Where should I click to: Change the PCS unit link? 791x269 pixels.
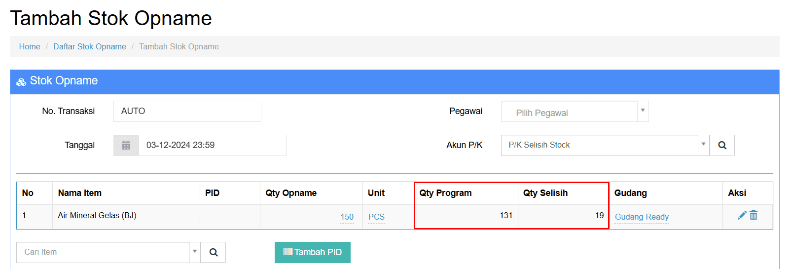pos(376,217)
